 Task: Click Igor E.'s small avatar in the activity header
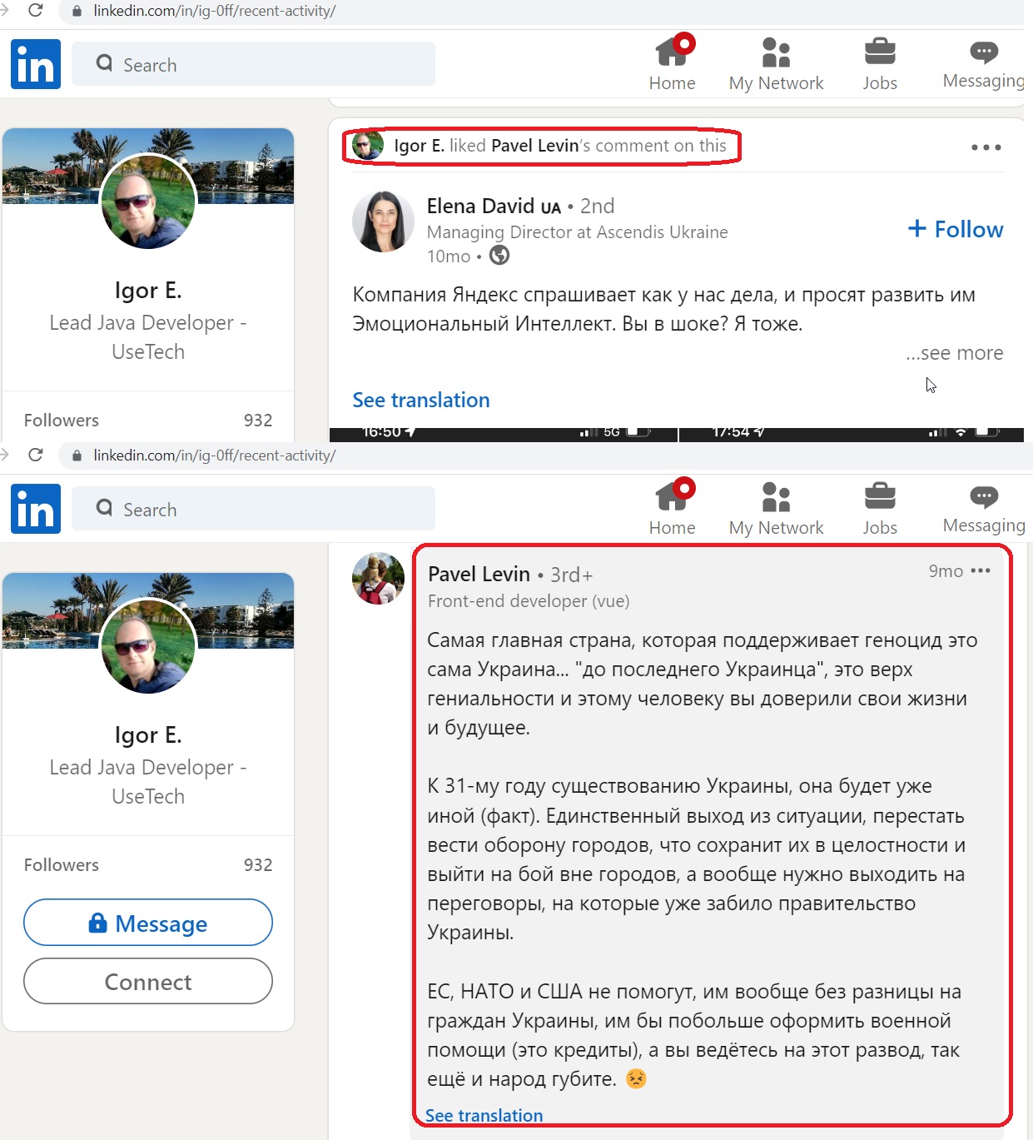367,145
